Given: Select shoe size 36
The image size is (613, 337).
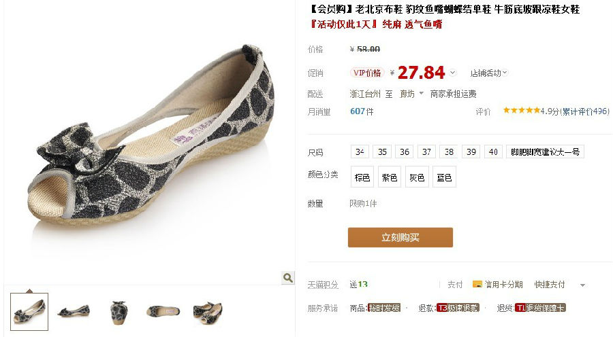Looking at the screenshot, I should coord(405,152).
